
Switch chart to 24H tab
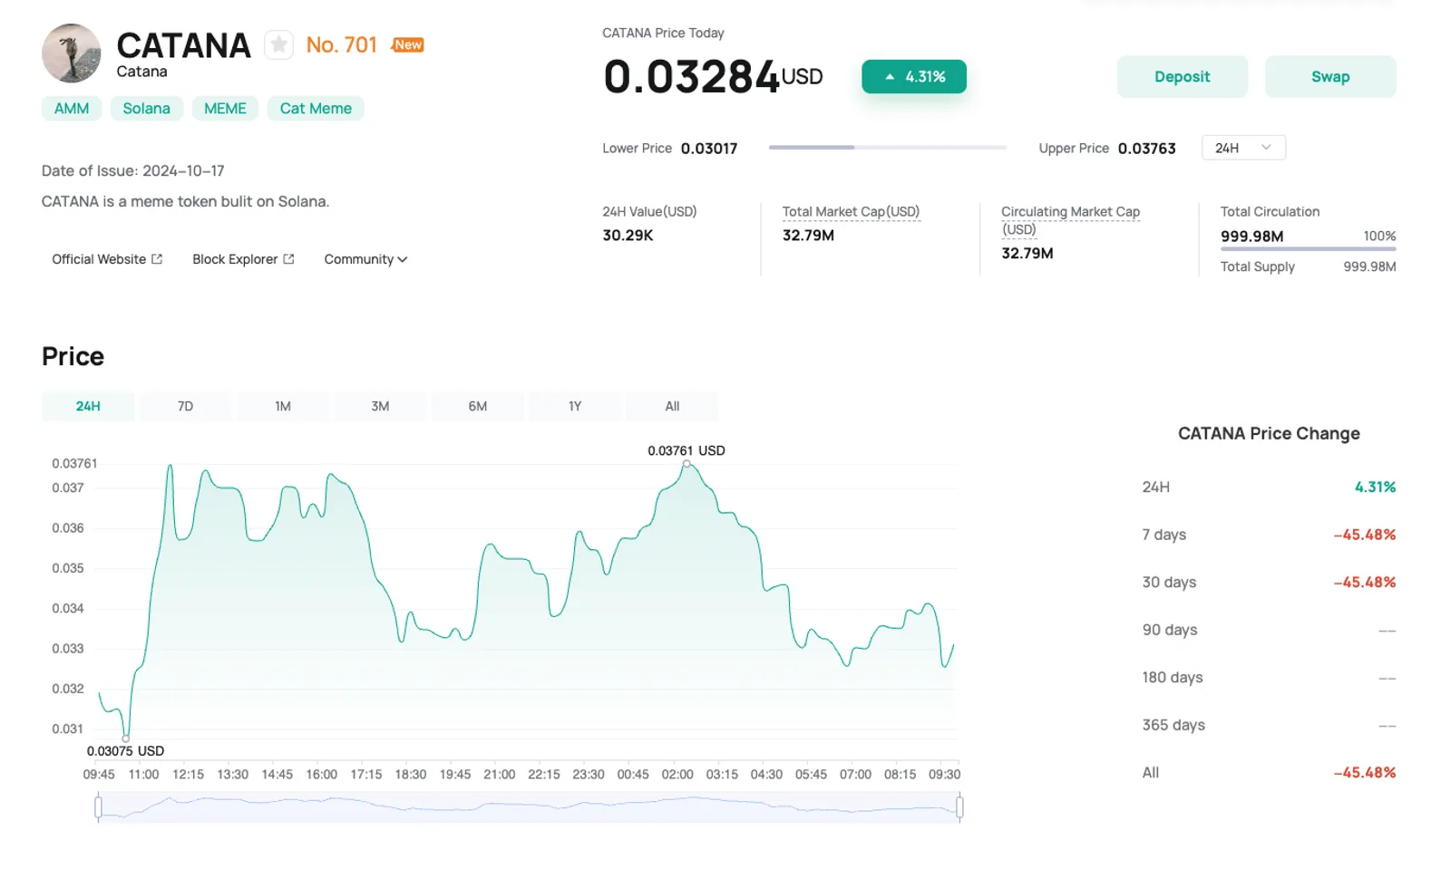pos(88,406)
